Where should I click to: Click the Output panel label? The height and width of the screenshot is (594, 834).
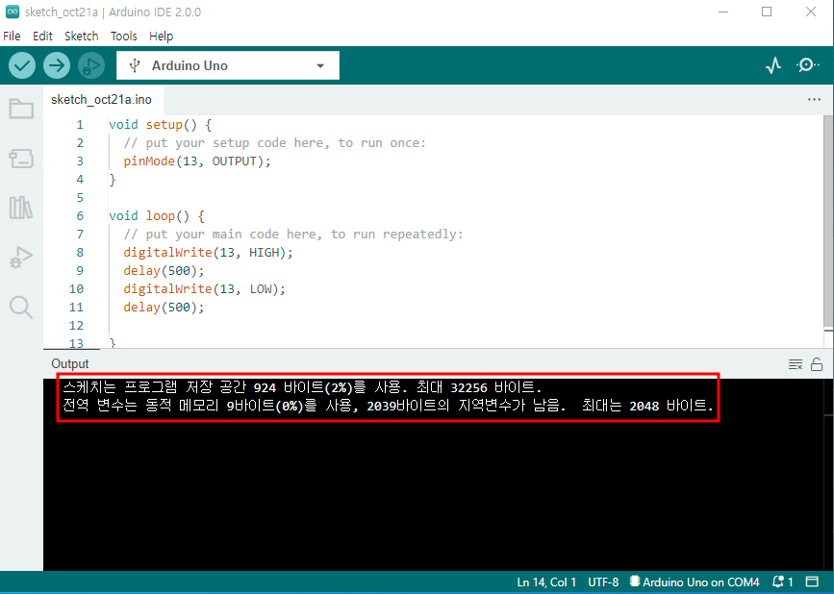coord(69,364)
